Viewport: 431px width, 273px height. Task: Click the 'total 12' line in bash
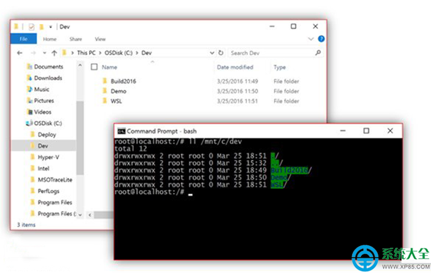(x=130, y=149)
